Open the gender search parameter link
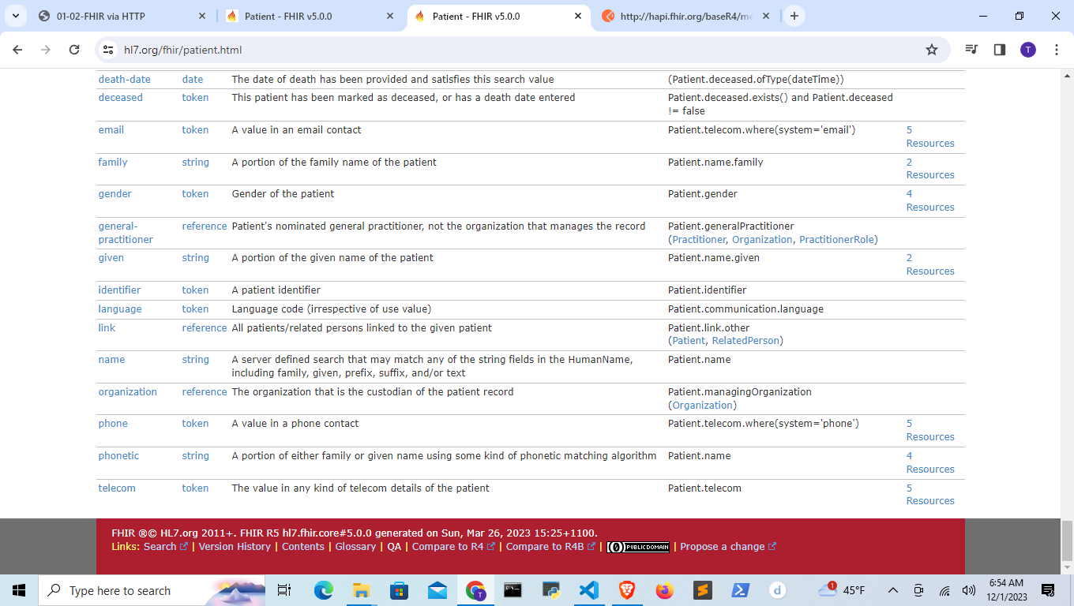Image resolution: width=1074 pixels, height=606 pixels. coord(115,193)
